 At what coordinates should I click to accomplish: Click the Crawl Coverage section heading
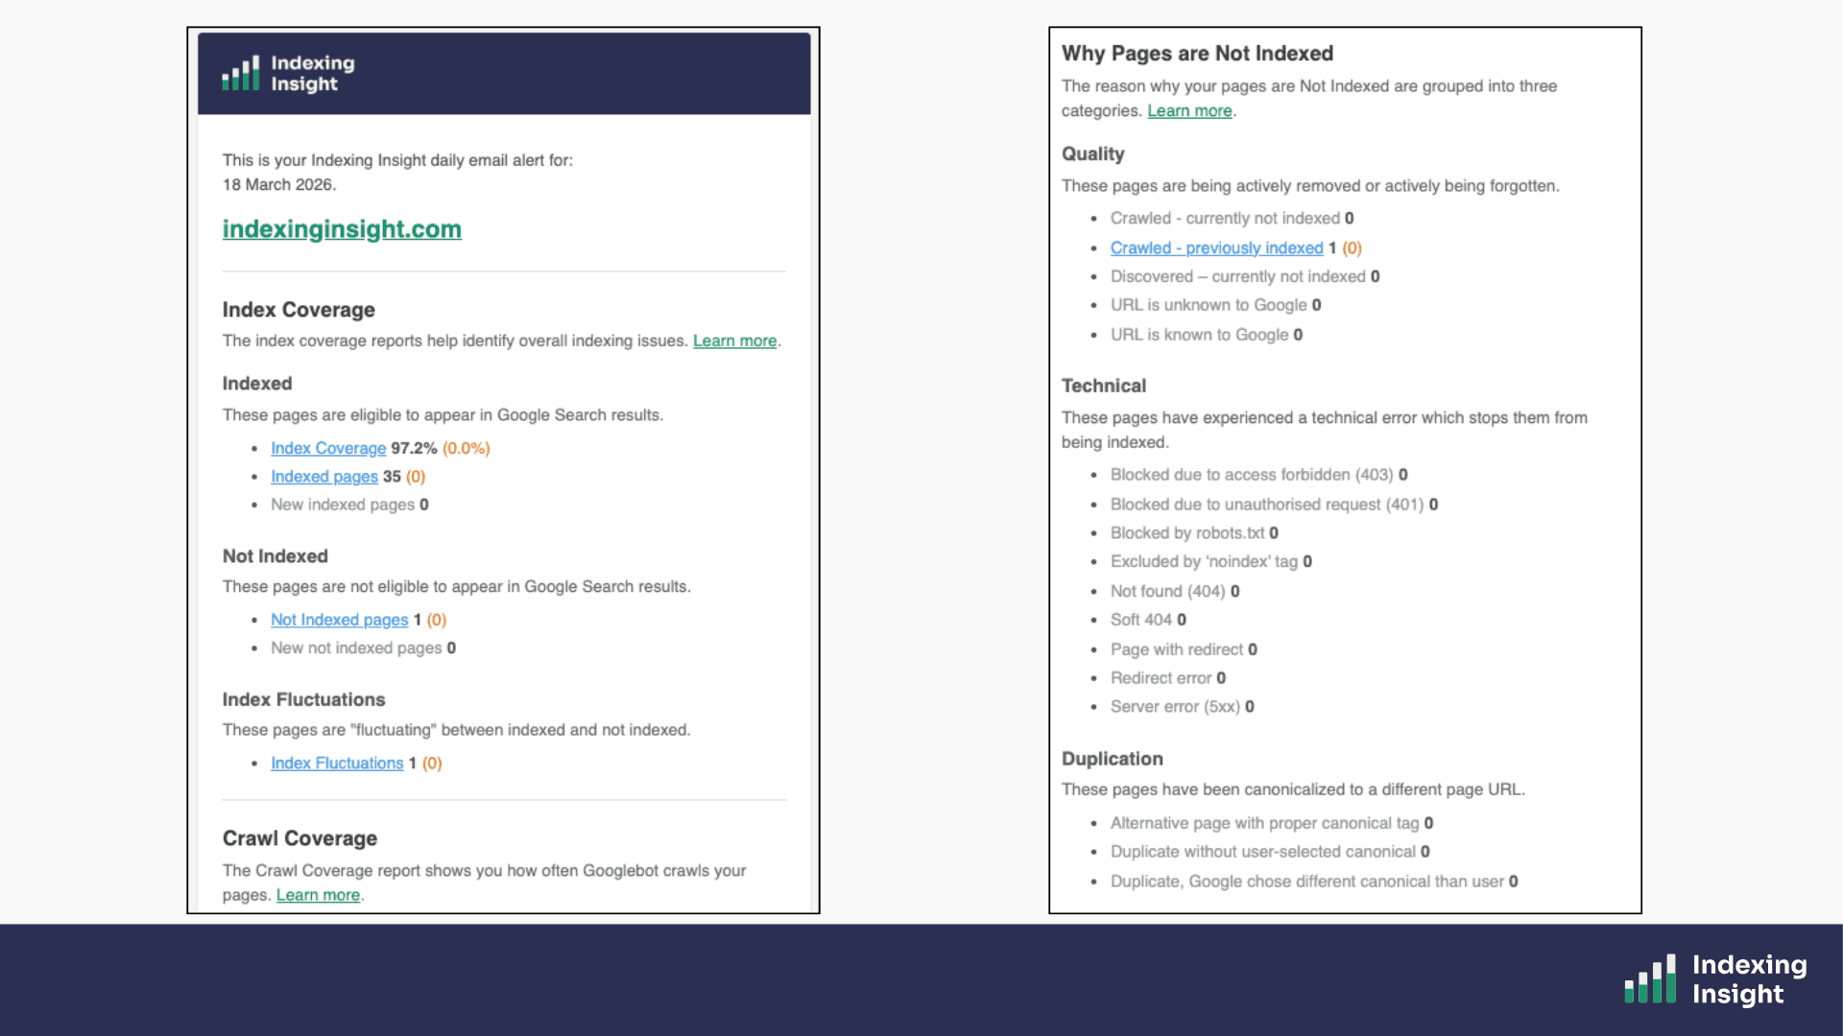(x=299, y=838)
